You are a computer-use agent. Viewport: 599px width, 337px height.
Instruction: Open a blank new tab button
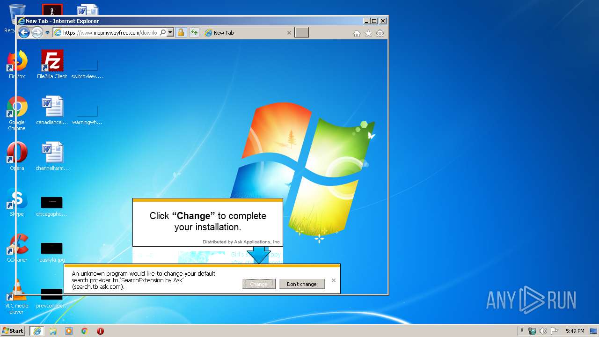point(301,33)
